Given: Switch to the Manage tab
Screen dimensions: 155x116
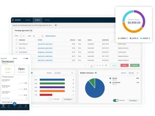Looking at the screenshot, I should 28,20.
